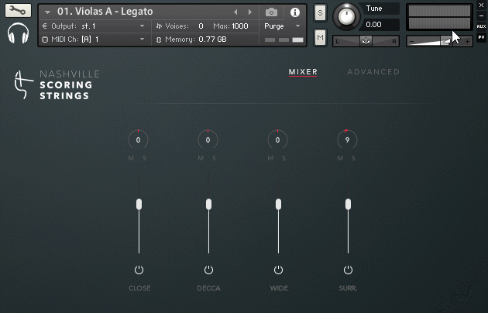488x313 pixels.
Task: Click the voices icon next to Voices
Action: (159, 26)
